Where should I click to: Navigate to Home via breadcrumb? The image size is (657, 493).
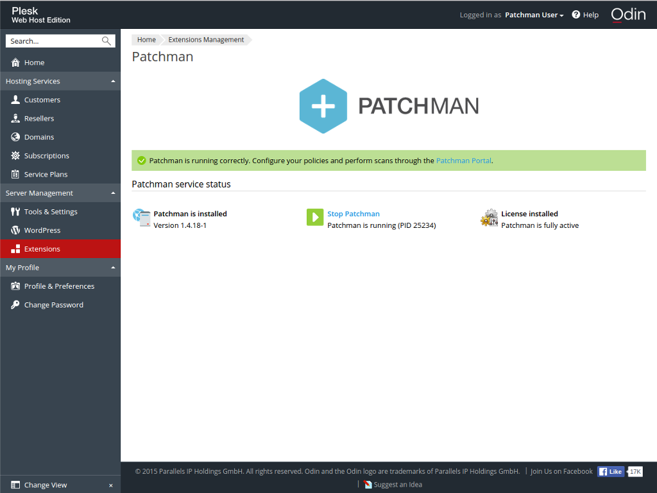146,39
